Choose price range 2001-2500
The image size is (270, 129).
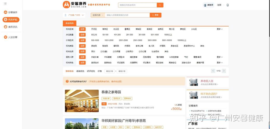pos(123,40)
